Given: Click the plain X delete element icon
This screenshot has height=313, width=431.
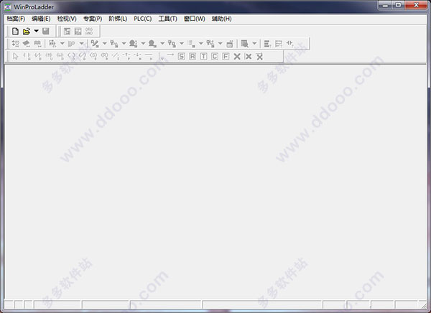Looking at the screenshot, I should coord(237,56).
